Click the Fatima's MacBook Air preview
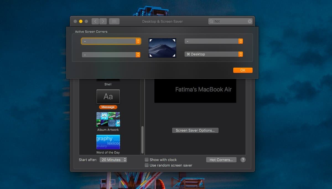The height and width of the screenshot is (189, 332). [x=195, y=91]
